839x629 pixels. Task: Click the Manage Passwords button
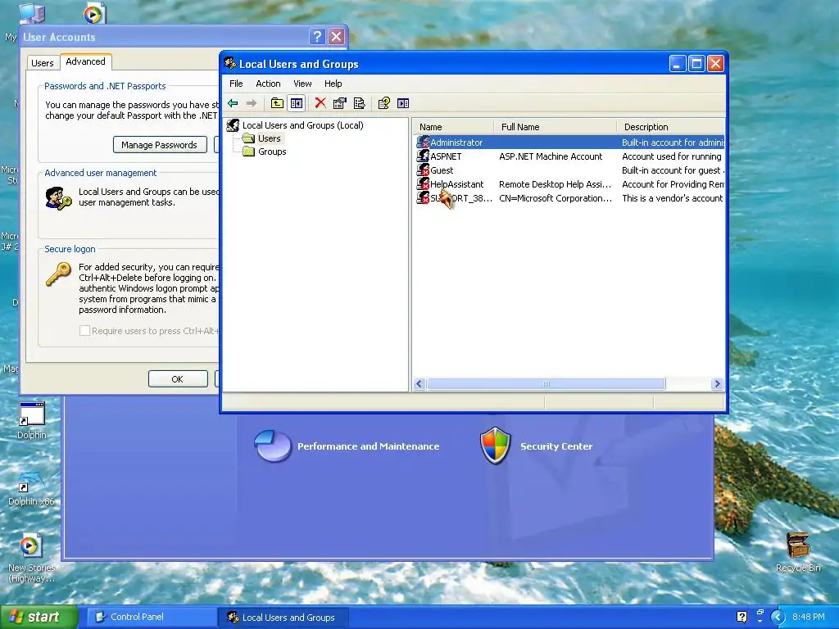[160, 145]
